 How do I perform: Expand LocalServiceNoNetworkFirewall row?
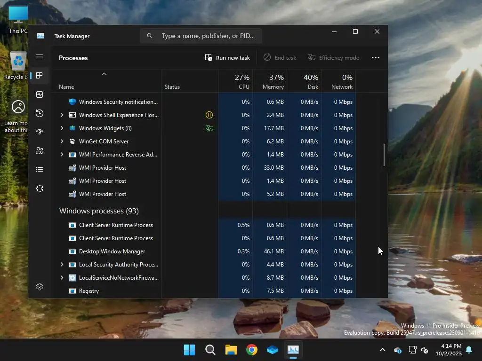(62, 278)
